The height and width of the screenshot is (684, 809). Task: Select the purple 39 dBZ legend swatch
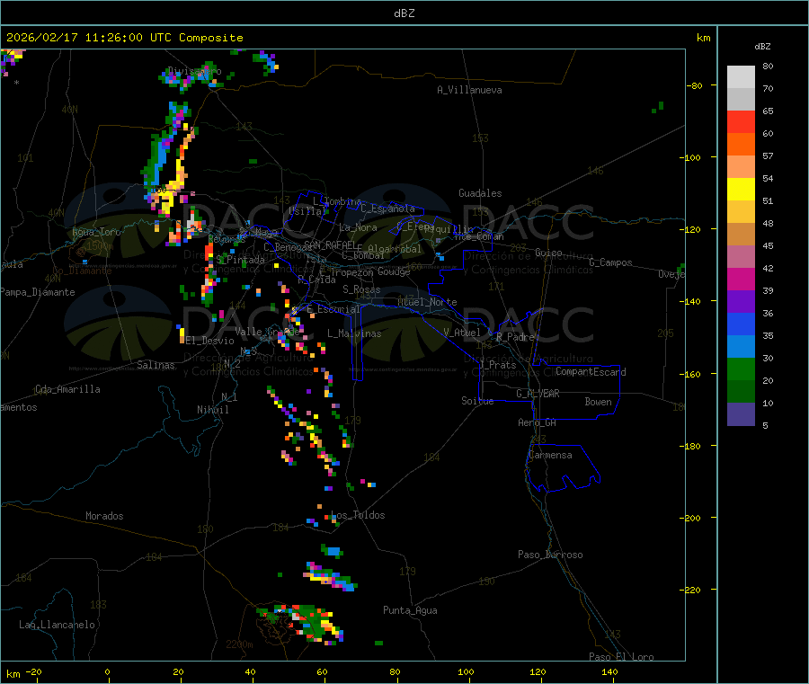tap(741, 301)
